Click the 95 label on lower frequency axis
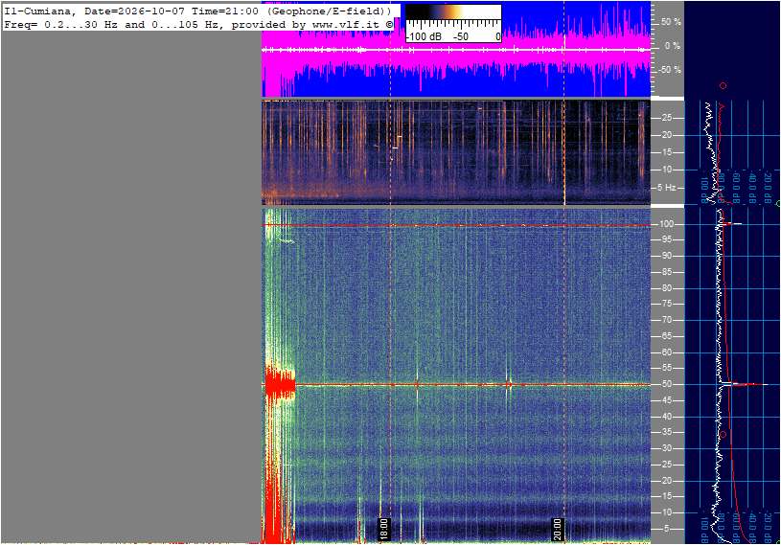This screenshot has width=781, height=545. [666, 239]
